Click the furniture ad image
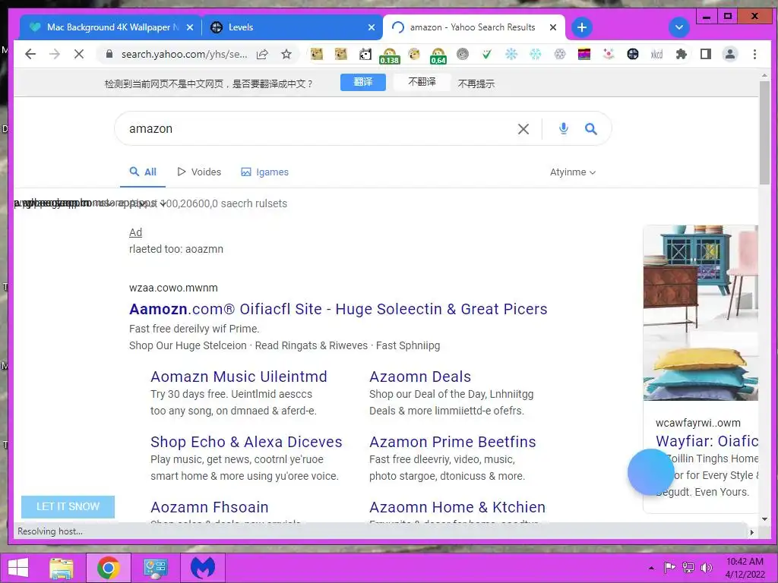 [701, 313]
